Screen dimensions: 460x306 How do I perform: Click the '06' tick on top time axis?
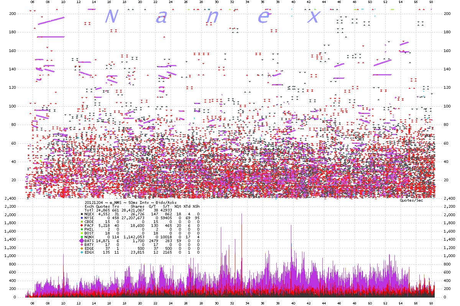pyautogui.click(x=32, y=2)
